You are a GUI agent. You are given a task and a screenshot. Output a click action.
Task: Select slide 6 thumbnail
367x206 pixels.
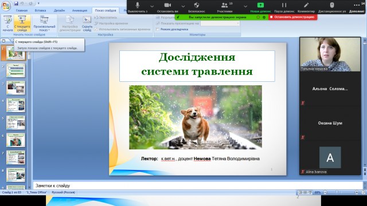(x=15, y=140)
